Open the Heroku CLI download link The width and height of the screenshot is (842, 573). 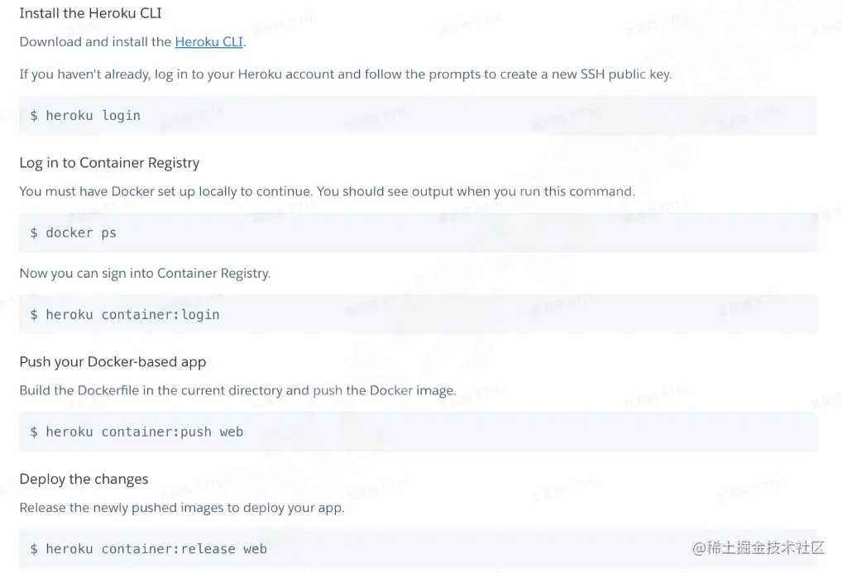pos(209,42)
